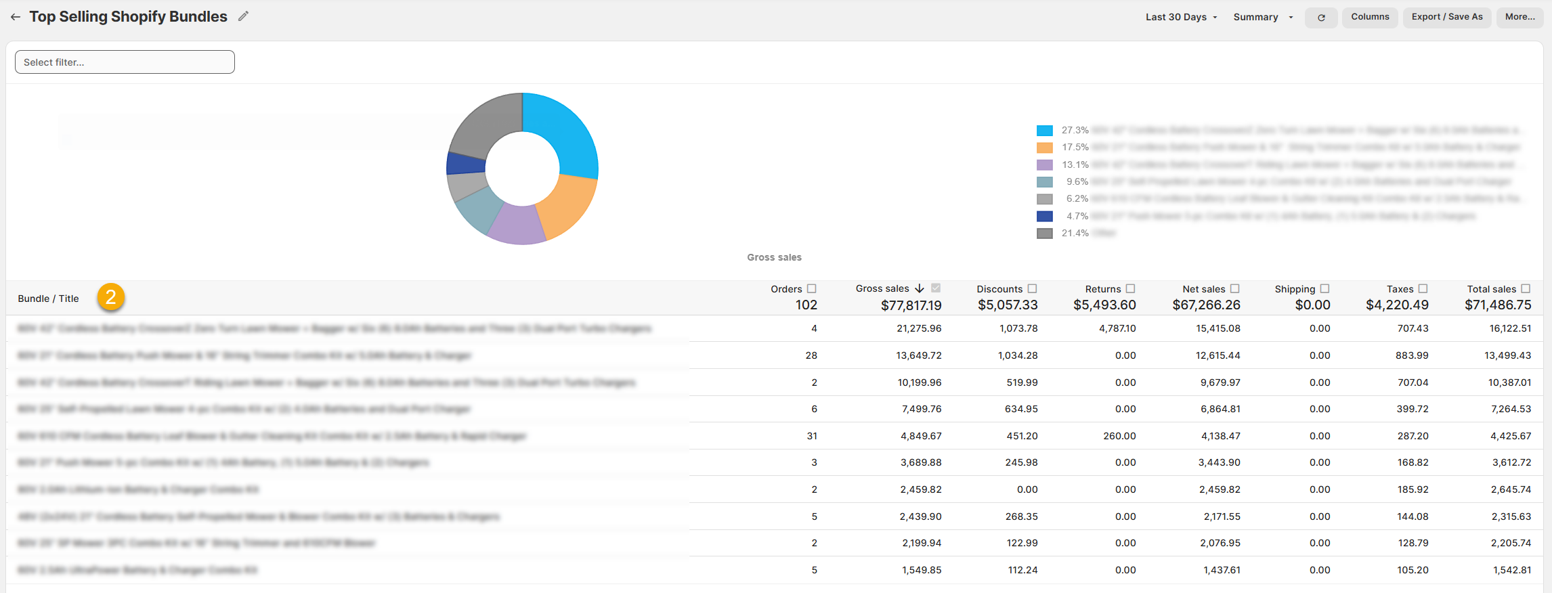Tick the Total sales column checkbox
The height and width of the screenshot is (593, 1552).
pyautogui.click(x=1526, y=289)
